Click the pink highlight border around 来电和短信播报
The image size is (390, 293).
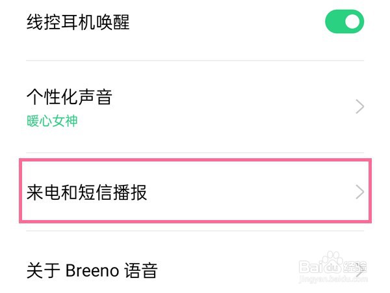tap(195, 161)
